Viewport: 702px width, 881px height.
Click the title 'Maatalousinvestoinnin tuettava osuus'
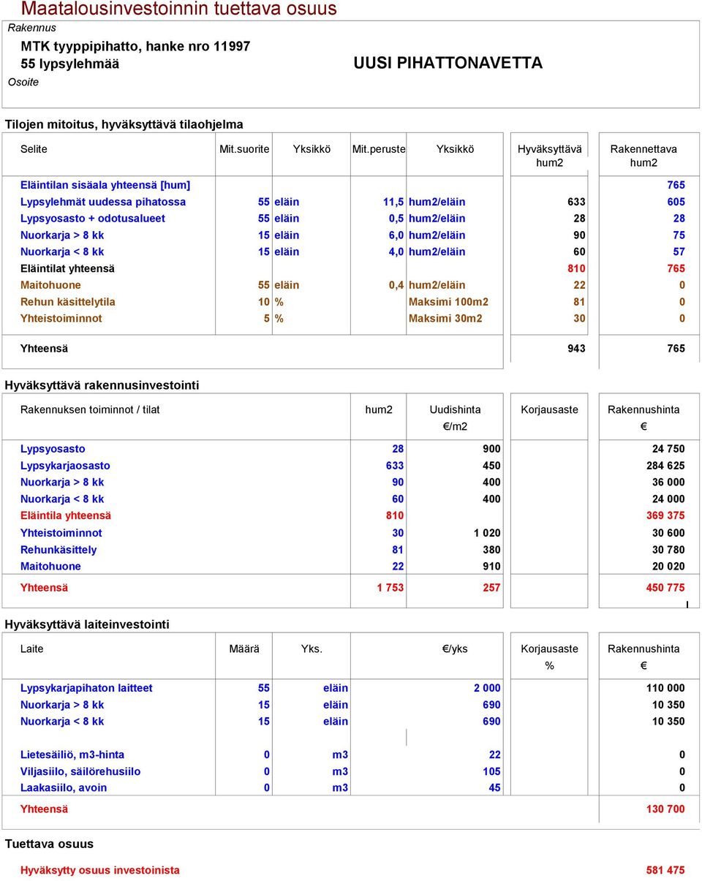[x=179, y=9]
